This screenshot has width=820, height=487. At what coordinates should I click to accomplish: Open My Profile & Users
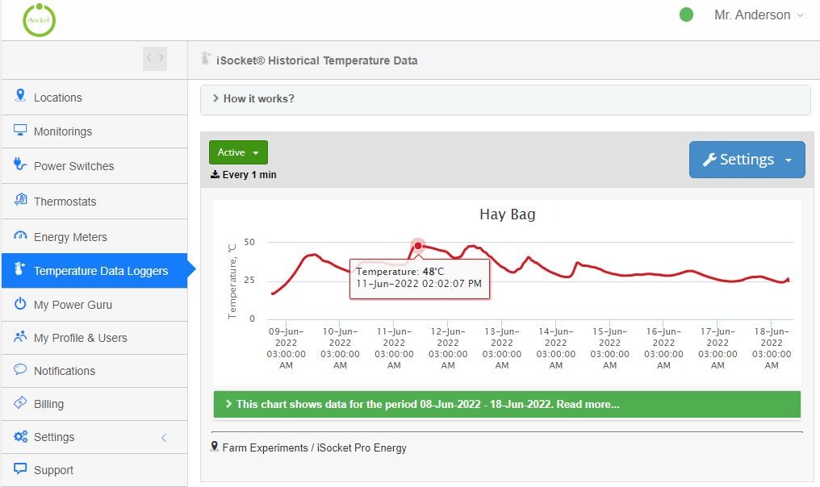(x=94, y=338)
